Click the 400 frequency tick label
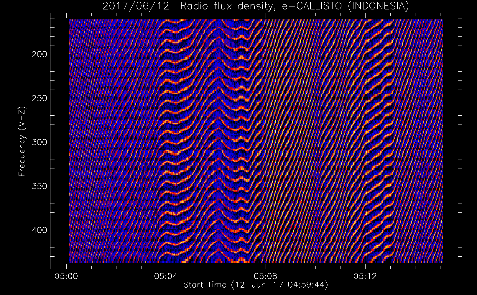This screenshot has width=477, height=295. 40,230
